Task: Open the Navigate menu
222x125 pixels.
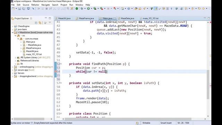Action: pyautogui.click(x=45, y=5)
